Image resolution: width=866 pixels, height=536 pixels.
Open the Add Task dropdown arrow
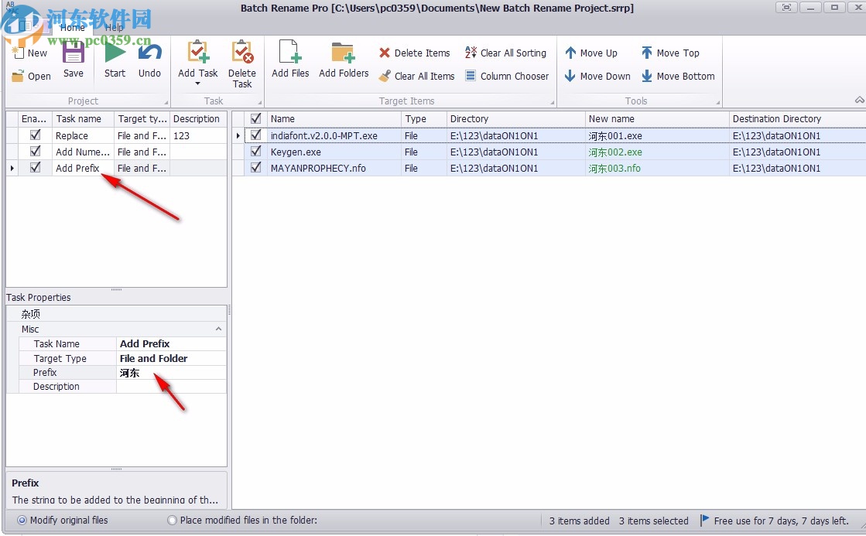[197, 84]
